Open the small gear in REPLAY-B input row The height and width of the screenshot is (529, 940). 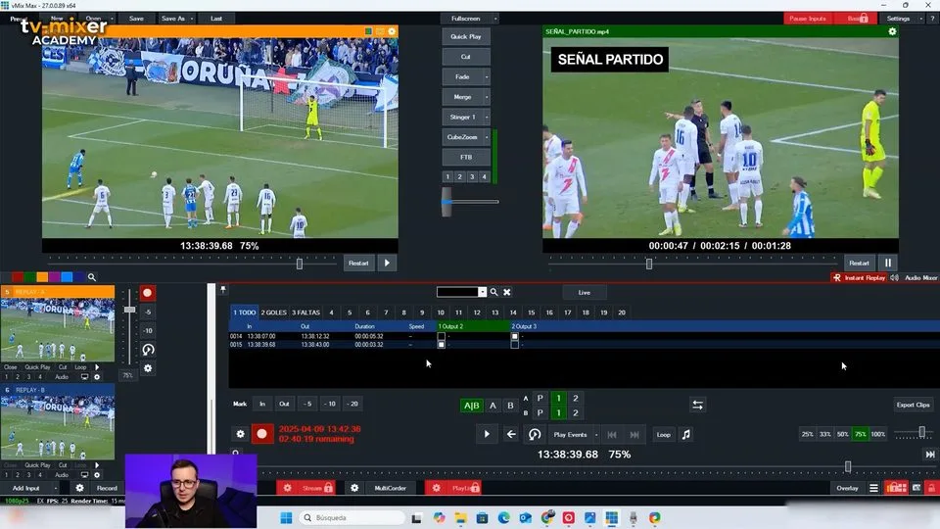coord(97,474)
